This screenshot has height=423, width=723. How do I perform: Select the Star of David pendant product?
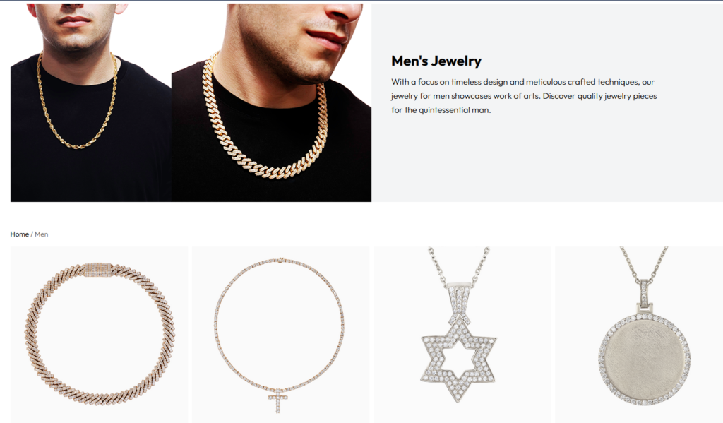tap(462, 335)
